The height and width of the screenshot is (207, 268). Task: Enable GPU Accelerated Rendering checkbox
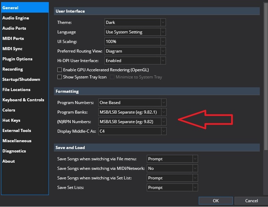point(60,70)
